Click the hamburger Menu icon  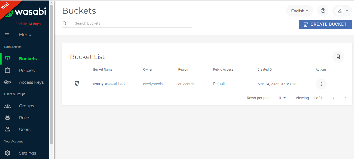[7, 35]
